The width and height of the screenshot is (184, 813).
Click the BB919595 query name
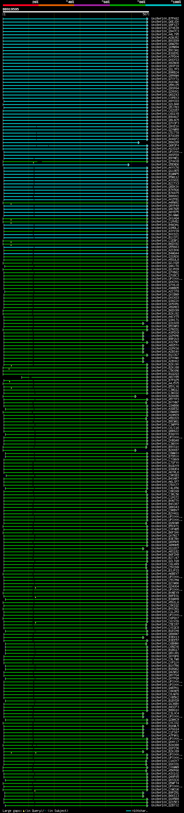[x=11, y=10]
